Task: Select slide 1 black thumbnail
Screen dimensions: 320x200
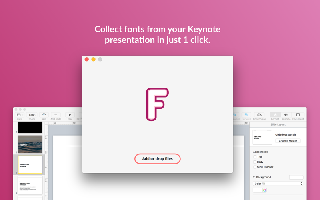Action: 30,127
